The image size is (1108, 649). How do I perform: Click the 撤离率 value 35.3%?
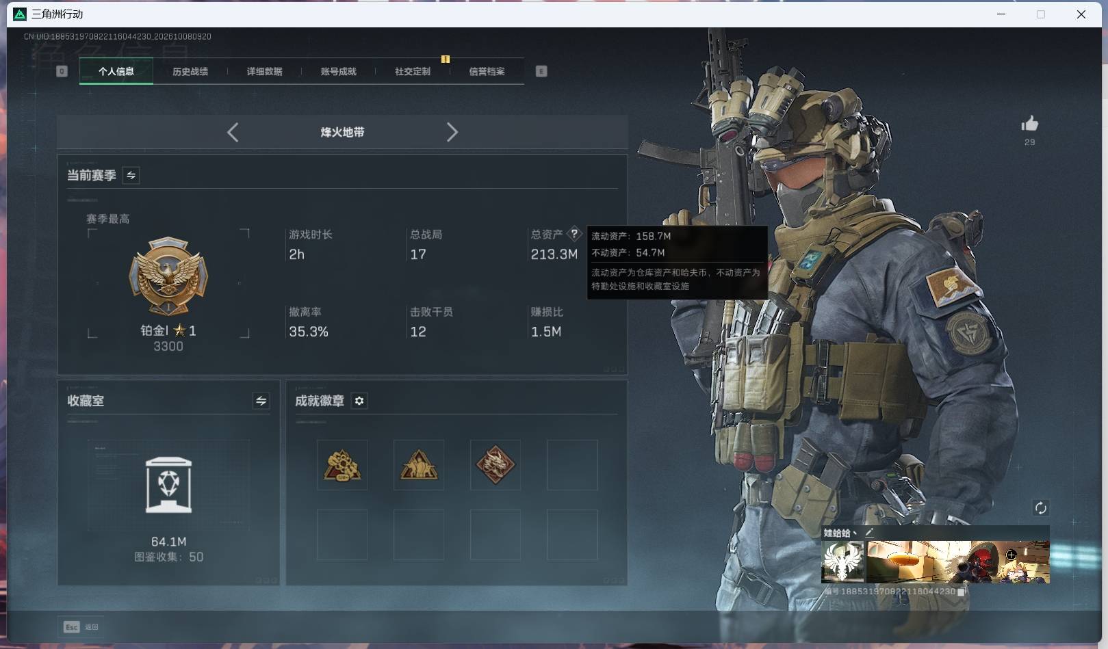(309, 332)
